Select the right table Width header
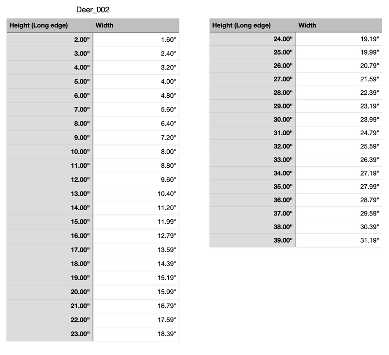Viewport: 389px width, 355px height. click(339, 25)
